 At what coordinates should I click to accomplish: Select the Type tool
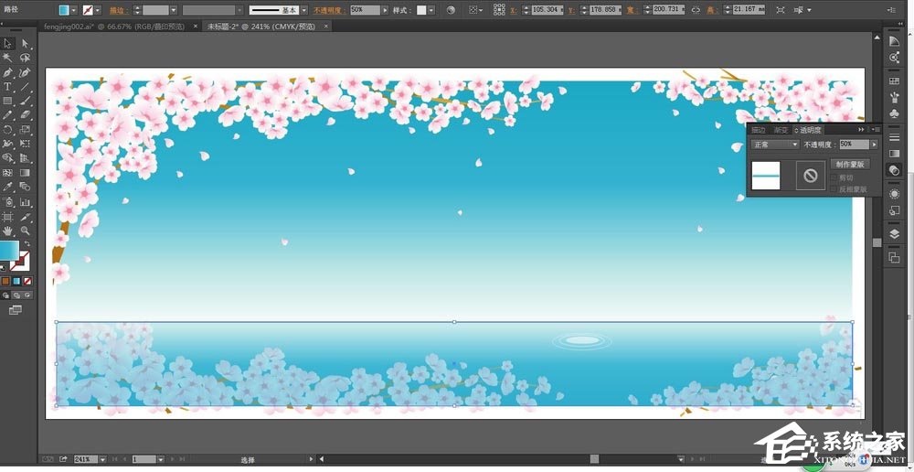point(7,87)
